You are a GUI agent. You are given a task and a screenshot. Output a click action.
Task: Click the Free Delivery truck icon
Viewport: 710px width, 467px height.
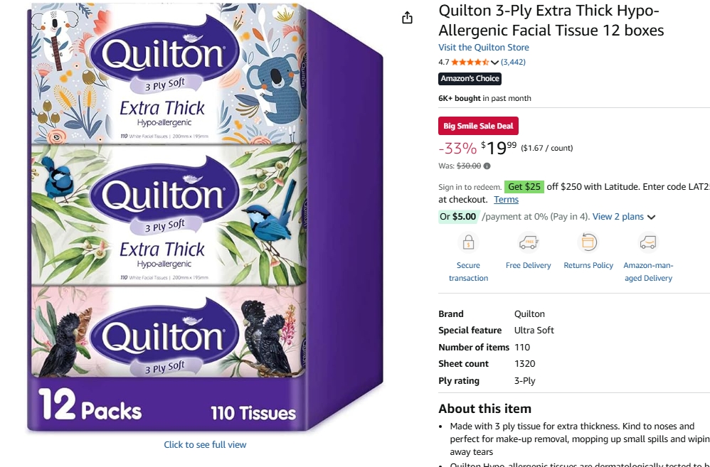click(528, 242)
